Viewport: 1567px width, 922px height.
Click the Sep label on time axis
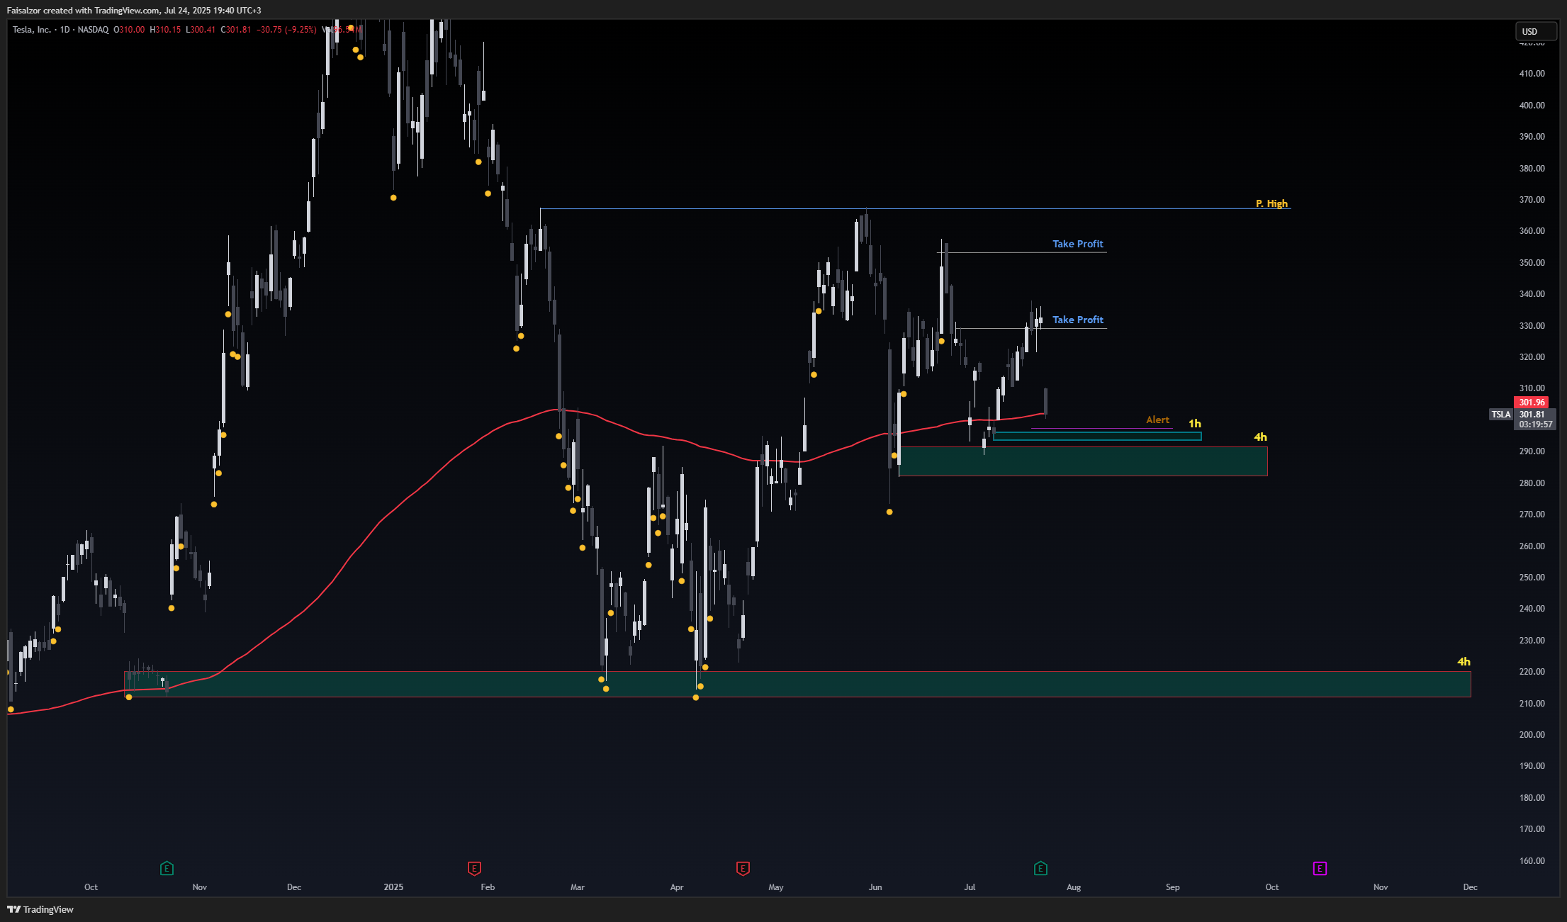tap(1173, 887)
